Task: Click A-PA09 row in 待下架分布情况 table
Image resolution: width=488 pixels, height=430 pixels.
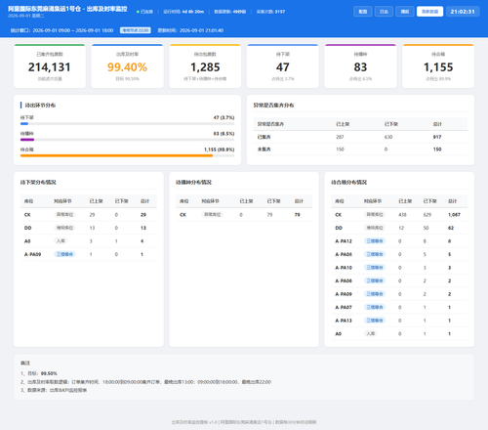Action: pyautogui.click(x=89, y=254)
